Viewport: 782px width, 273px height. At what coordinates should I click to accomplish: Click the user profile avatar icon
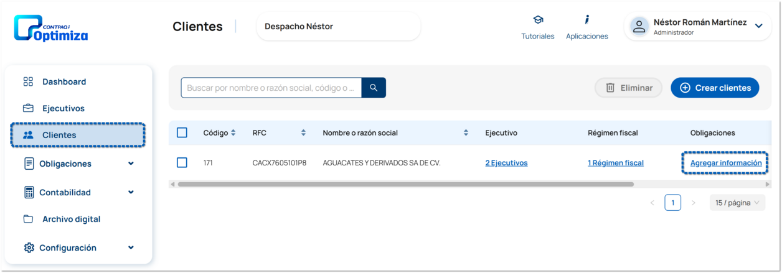(x=639, y=27)
